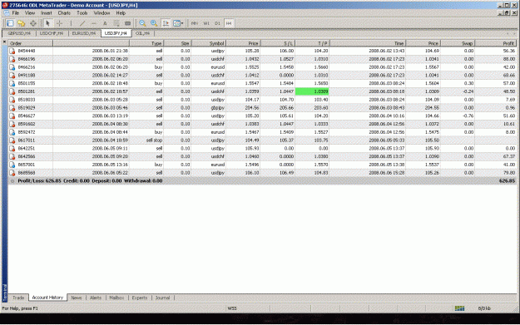Toggle the Chart Shift toolbar icon
The image size is (520, 325).
pos(166,23)
